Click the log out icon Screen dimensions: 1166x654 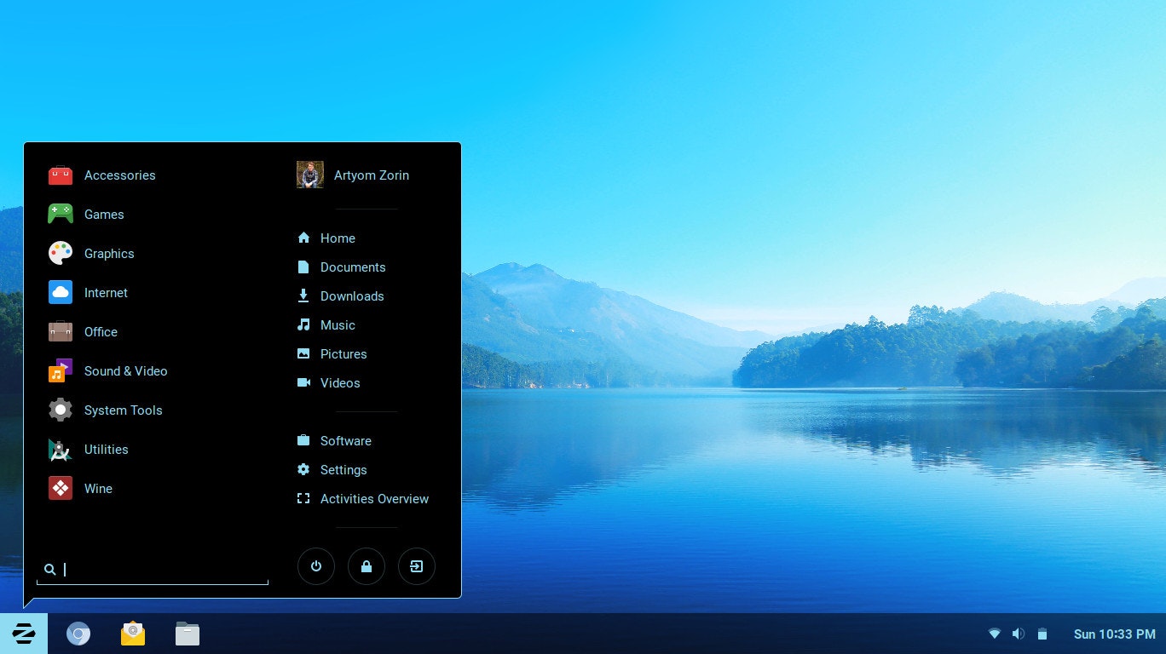click(417, 565)
